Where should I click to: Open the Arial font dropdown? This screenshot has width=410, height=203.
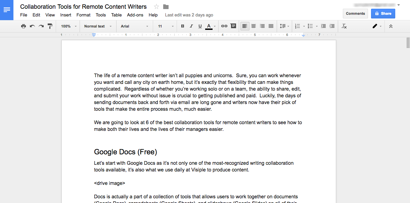pos(134,26)
